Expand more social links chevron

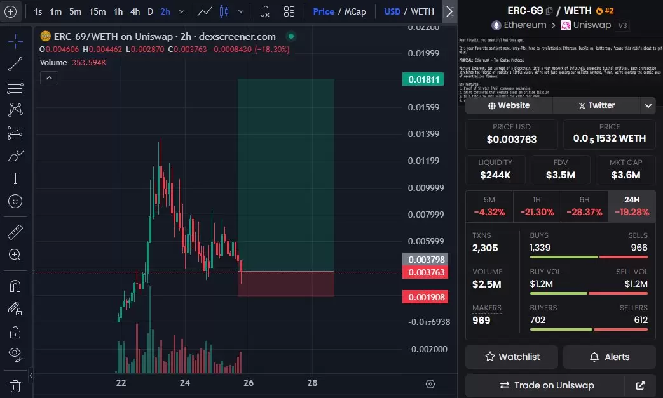click(648, 105)
